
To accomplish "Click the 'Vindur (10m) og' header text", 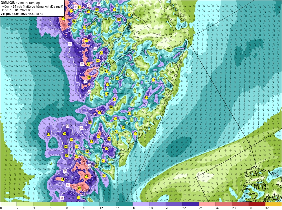I will click(x=29, y=3).
